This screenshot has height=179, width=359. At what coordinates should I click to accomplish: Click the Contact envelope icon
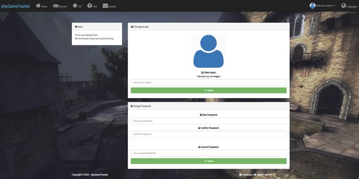tap(105, 6)
